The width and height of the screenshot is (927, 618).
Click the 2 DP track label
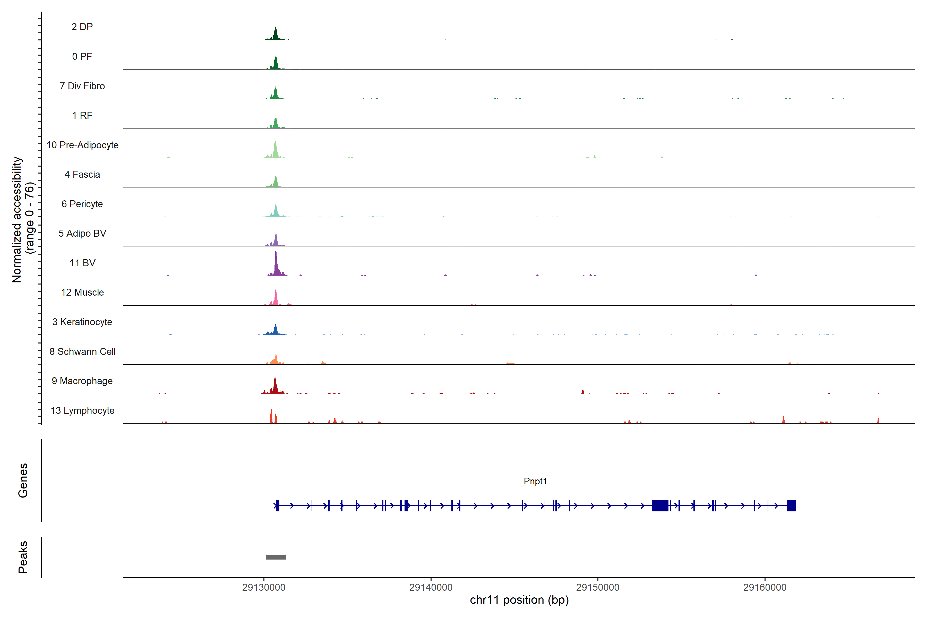click(x=82, y=27)
